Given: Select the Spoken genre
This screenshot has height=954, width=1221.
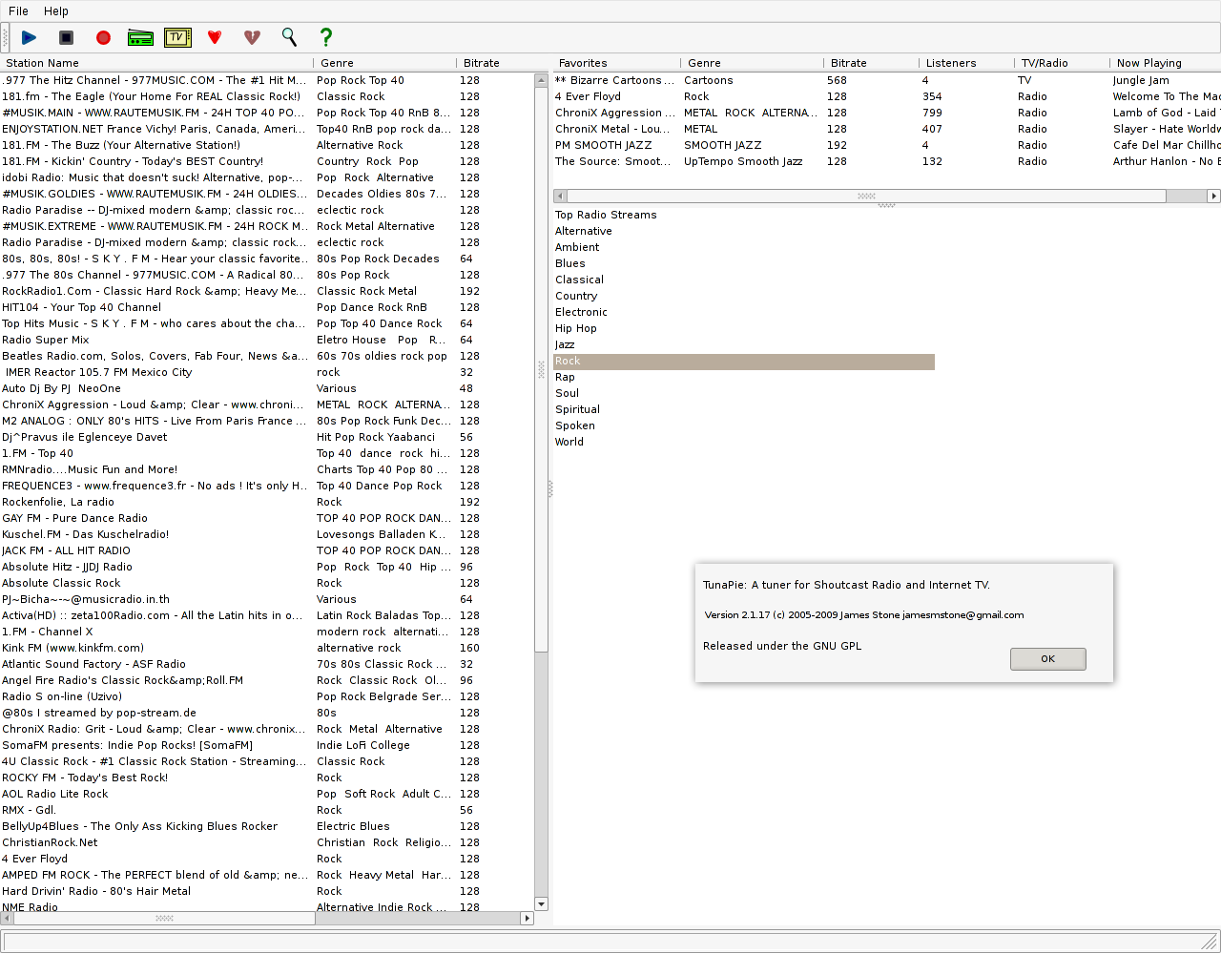Looking at the screenshot, I should 744,425.
